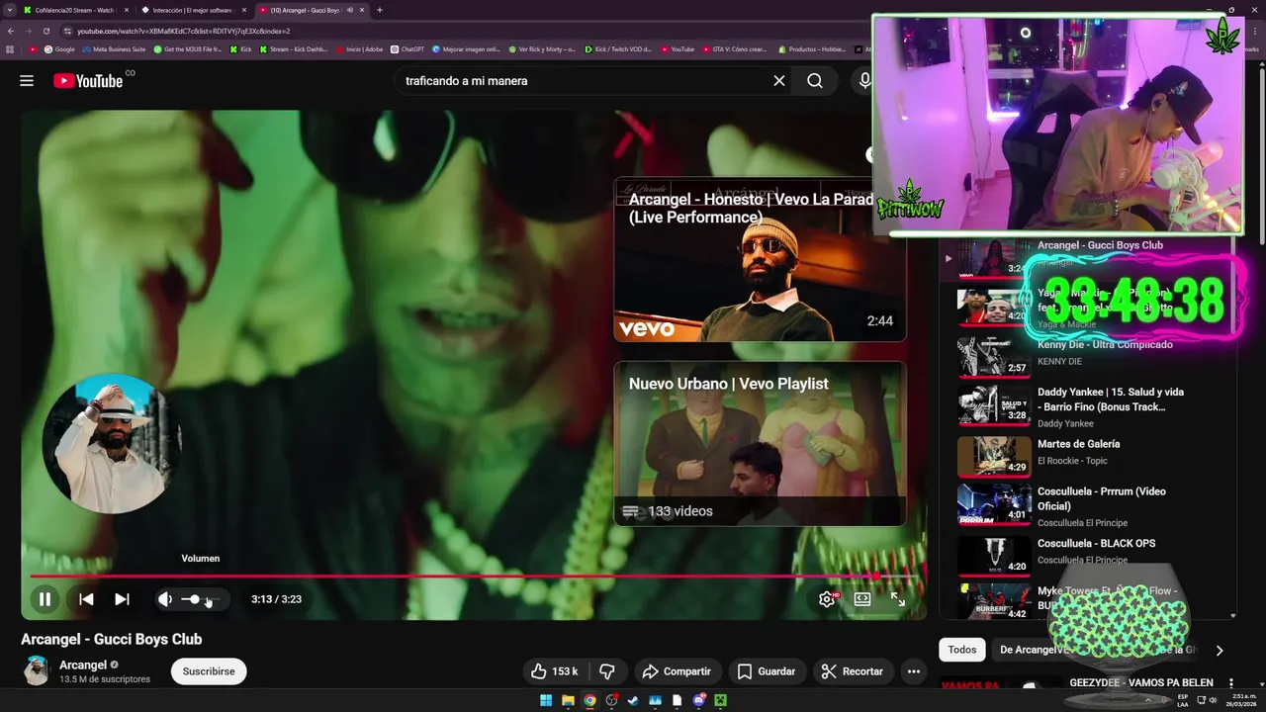The image size is (1266, 712).
Task: Open Discord from the taskbar
Action: pos(698,701)
